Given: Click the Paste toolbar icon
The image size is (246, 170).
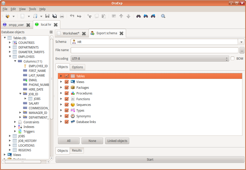Looking at the screenshot, I should pyautogui.click(x=103, y=16).
